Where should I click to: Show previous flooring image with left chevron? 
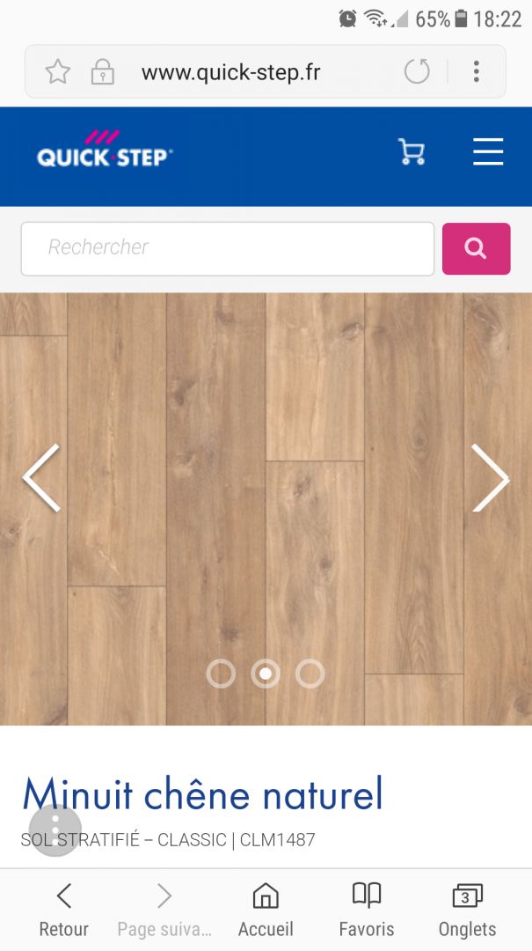(42, 478)
